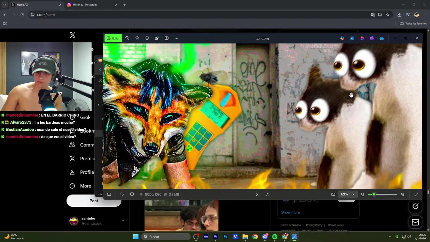Screen dimensions: 430x242
Task: Open Terms of Service link
Action: [x=291, y=225]
